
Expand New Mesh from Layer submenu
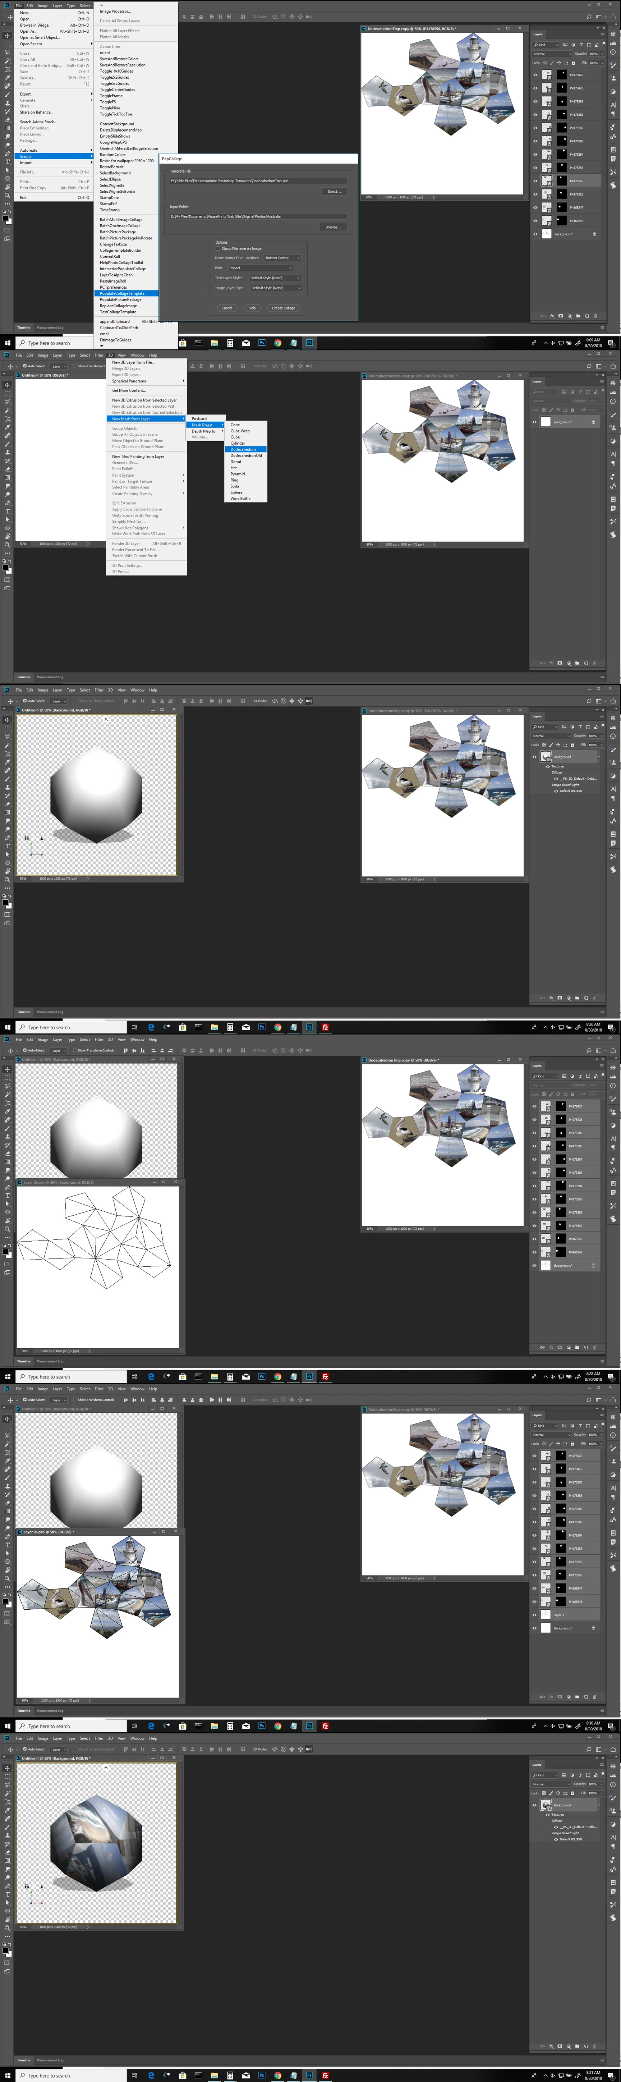point(146,419)
